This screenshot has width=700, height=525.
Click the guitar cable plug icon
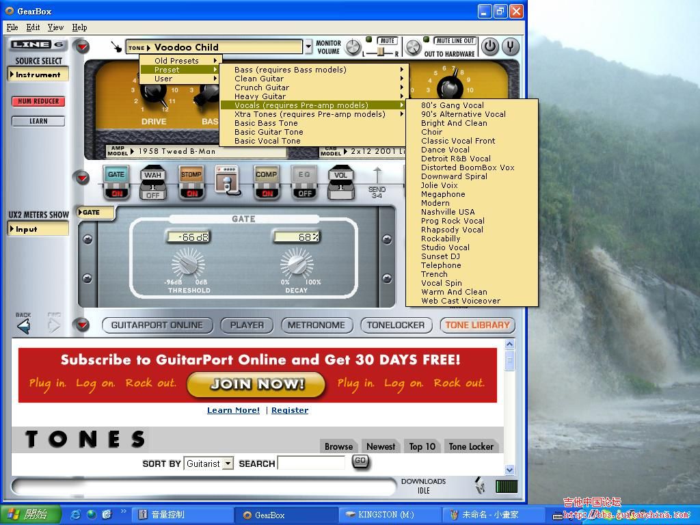tap(116, 47)
